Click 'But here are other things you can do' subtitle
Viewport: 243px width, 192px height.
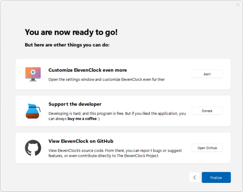point(67,45)
